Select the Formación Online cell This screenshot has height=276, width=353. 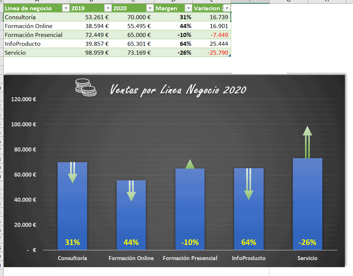click(37, 26)
